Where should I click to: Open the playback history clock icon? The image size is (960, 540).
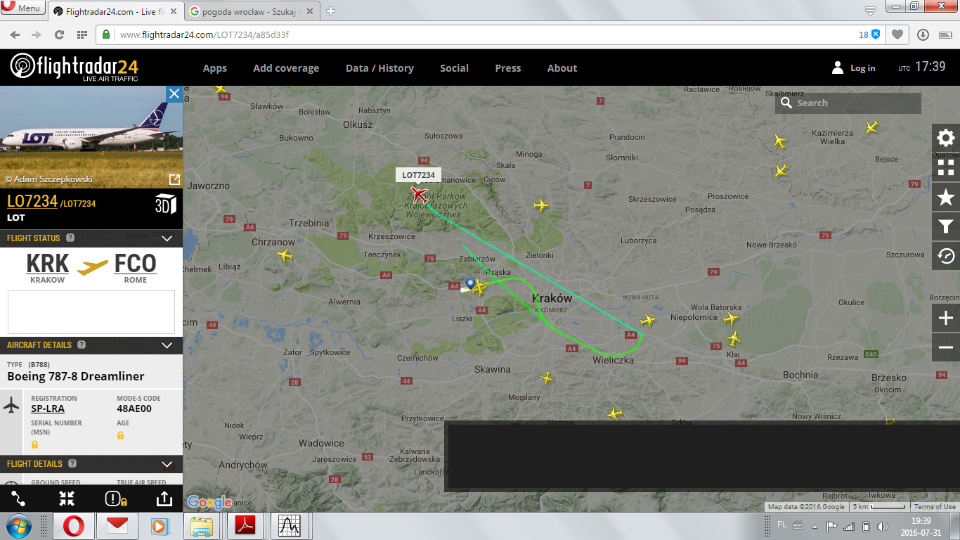click(x=946, y=256)
